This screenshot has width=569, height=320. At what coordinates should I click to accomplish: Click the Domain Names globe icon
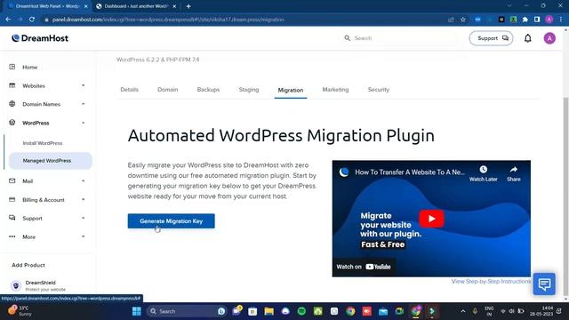click(12, 104)
